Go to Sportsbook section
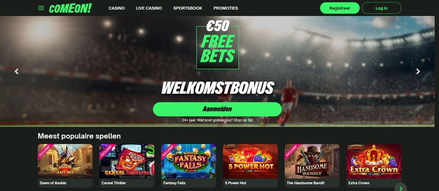 (188, 8)
